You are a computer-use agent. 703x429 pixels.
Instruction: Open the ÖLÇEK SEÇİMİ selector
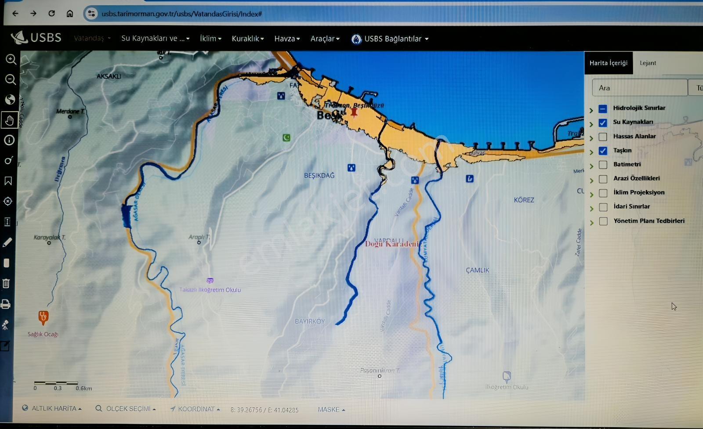pyautogui.click(x=126, y=409)
